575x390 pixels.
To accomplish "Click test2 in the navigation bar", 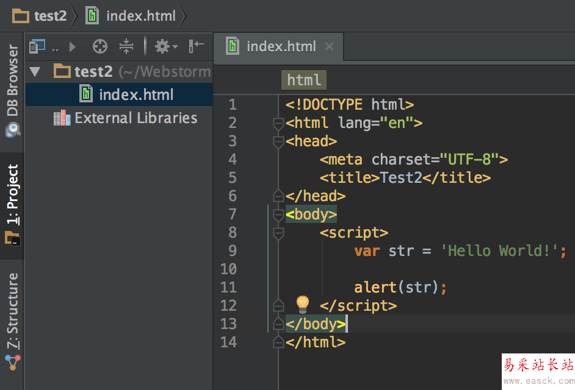I will (50, 16).
